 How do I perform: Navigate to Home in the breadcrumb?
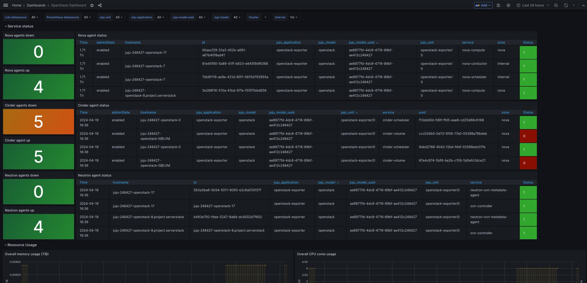17,5
